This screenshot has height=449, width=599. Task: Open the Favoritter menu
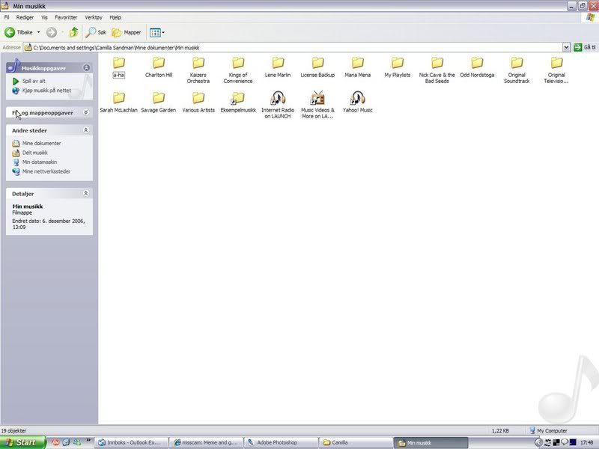[66, 16]
